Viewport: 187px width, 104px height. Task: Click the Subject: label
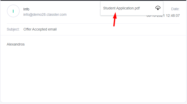pyautogui.click(x=13, y=29)
